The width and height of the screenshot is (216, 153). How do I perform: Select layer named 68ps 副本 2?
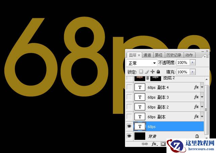coord(158,107)
